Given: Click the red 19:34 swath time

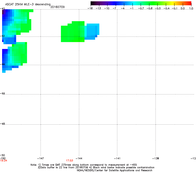Looking at the screenshot, I should click(4, 161).
